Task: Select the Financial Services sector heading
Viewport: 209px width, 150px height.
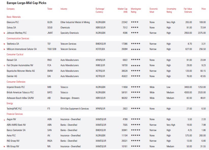Action: tap(15, 114)
